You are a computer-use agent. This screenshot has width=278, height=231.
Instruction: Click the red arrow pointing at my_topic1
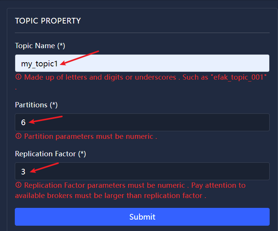pyautogui.click(x=79, y=58)
